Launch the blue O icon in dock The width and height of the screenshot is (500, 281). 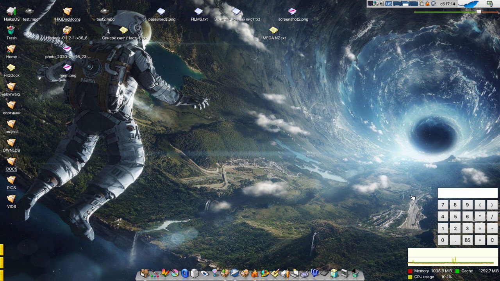[185, 273]
